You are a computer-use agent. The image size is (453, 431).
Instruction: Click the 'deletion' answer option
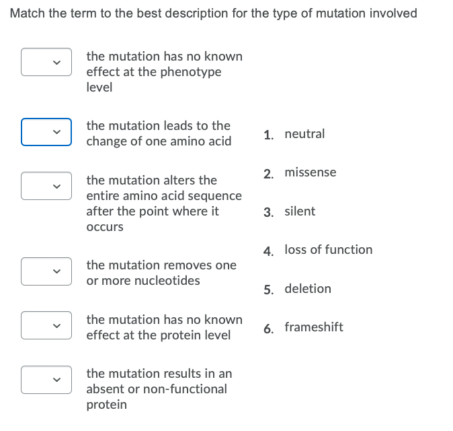pos(308,289)
